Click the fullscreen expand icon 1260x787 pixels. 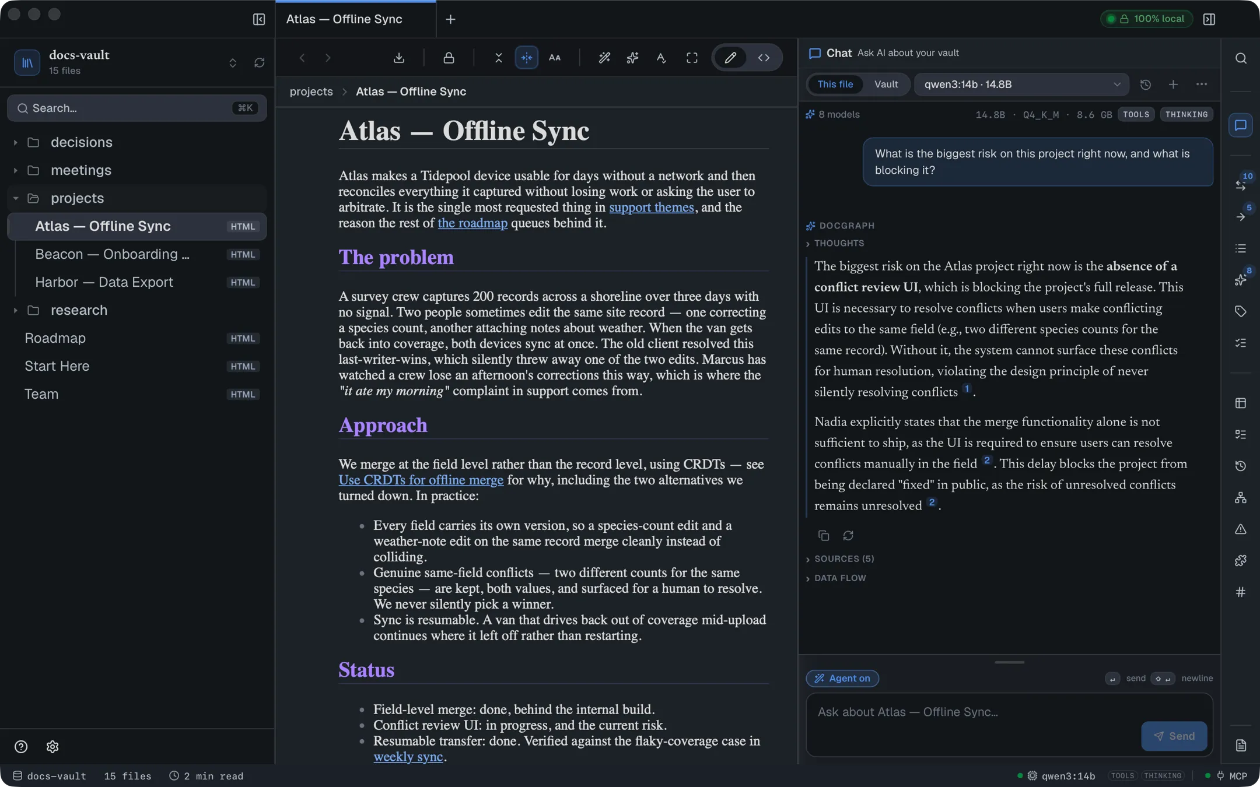point(692,58)
